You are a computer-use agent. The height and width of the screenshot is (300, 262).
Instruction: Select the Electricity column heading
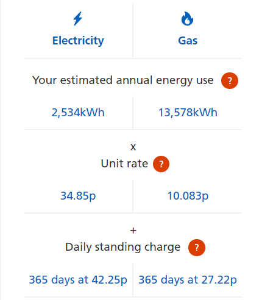coord(78,41)
